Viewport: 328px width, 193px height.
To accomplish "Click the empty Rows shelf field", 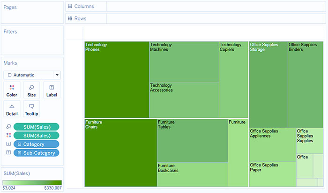I will pos(216,19).
